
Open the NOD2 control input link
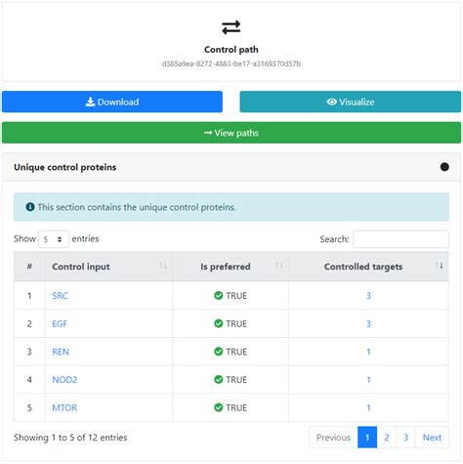pyautogui.click(x=64, y=380)
